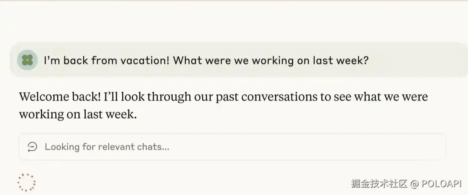The width and height of the screenshot is (468, 195).
Task: Click "Welcome back!" in the assistant reply
Action: pos(60,97)
